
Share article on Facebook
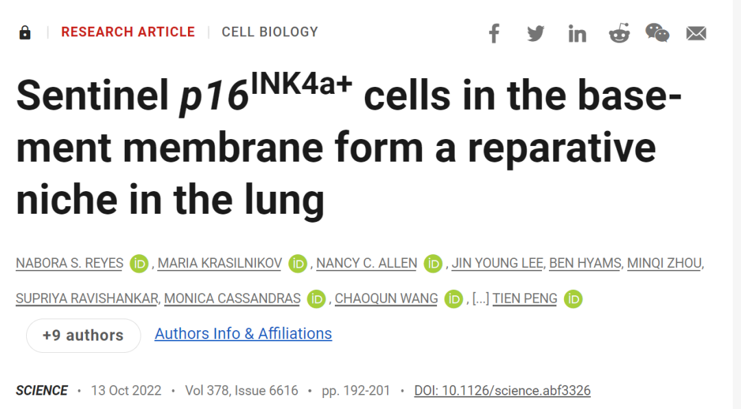coord(494,33)
